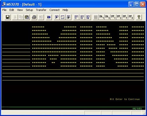The height and width of the screenshot is (116, 147).
Task: Click the 'Hit Enter to Continue' text
Action: pos(125,99)
